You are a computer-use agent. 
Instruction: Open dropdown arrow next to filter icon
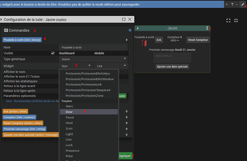(x=237, y=5)
